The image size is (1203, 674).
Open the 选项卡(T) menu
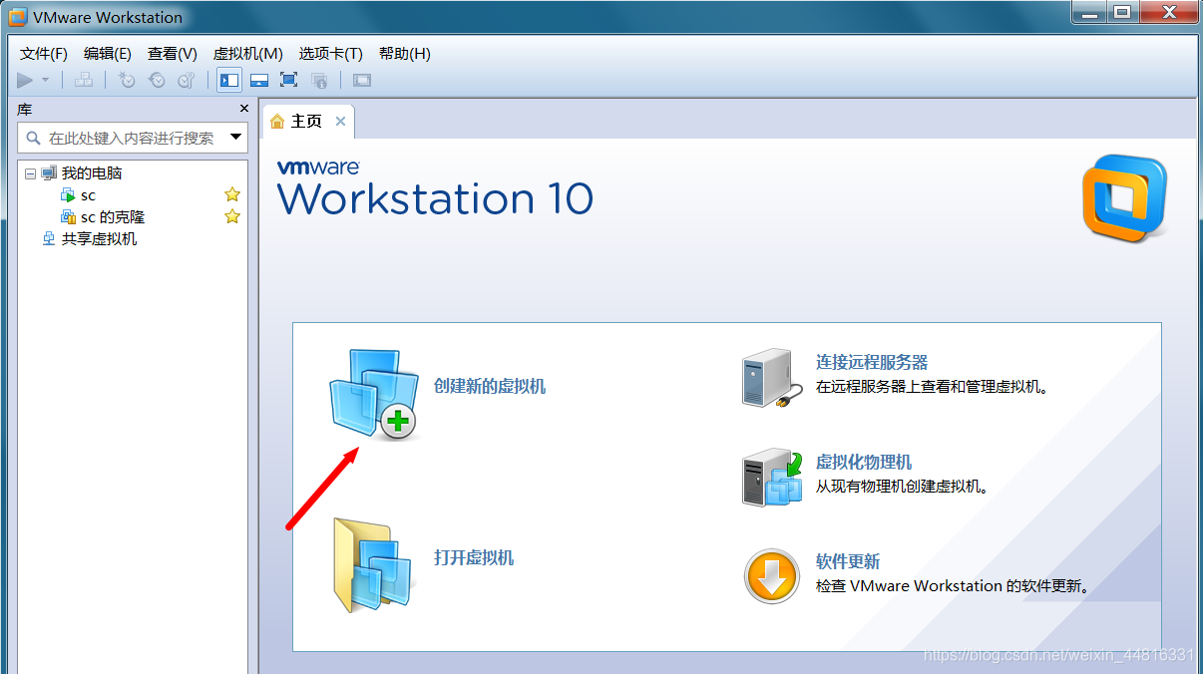pos(331,54)
